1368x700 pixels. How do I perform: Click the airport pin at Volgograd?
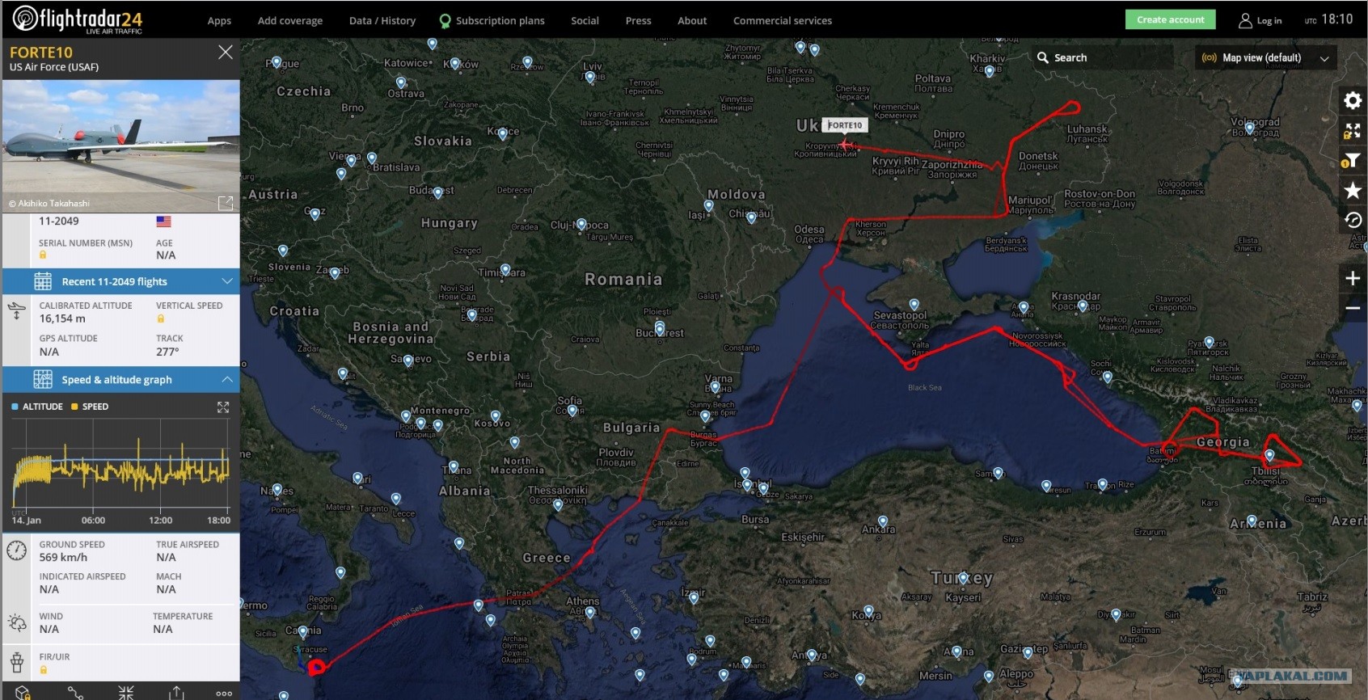pyautogui.click(x=1249, y=128)
